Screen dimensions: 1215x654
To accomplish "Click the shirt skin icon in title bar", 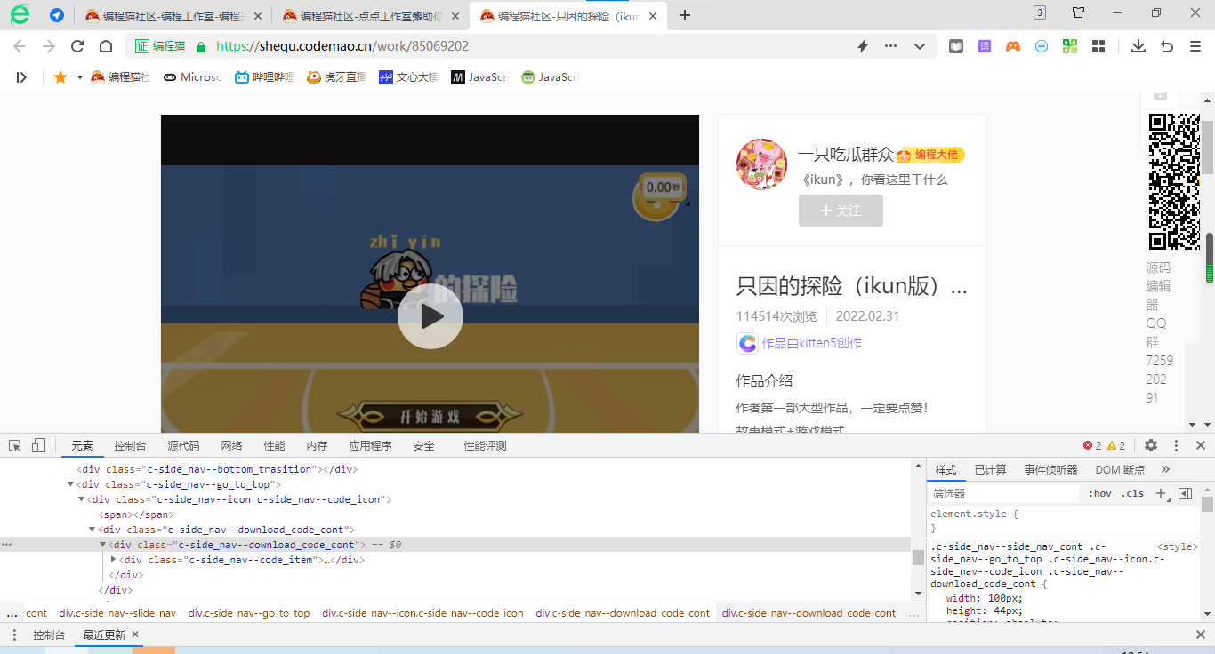I will click(1079, 12).
